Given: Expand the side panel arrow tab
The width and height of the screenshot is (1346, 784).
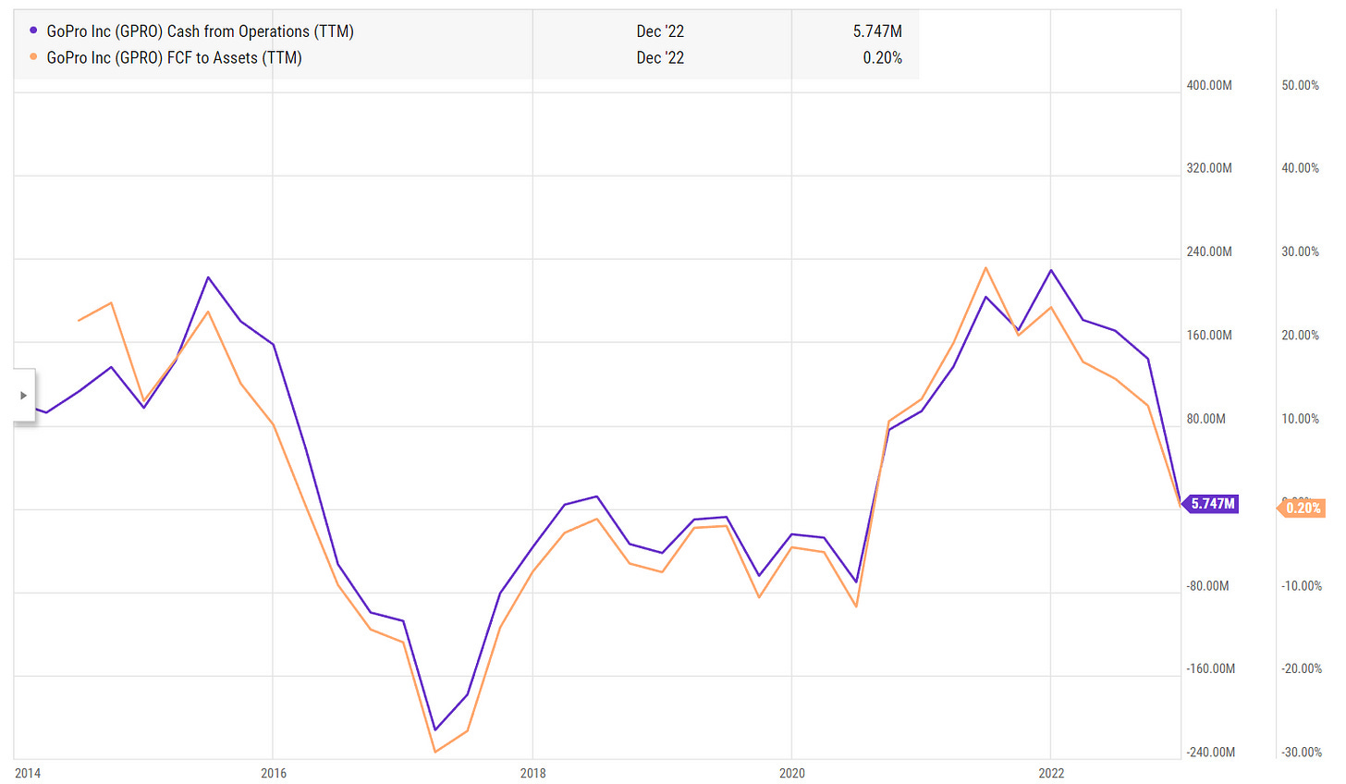Looking at the screenshot, I should point(24,396).
